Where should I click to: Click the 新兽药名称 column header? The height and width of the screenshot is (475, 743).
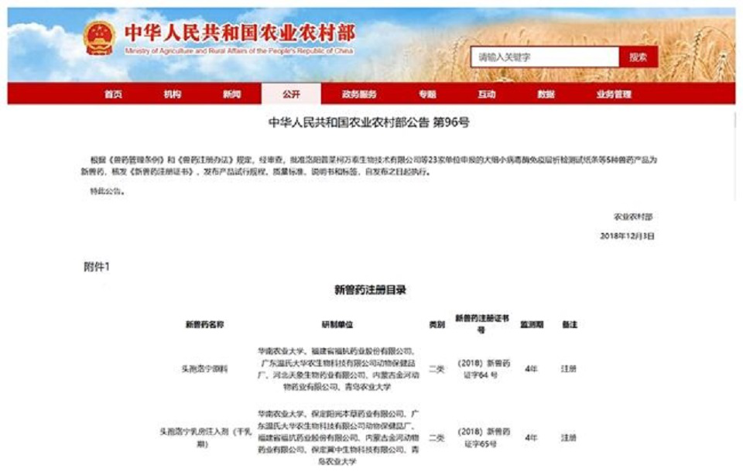coord(204,325)
